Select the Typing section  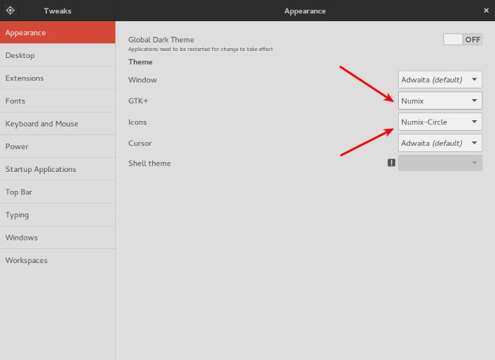point(57,215)
